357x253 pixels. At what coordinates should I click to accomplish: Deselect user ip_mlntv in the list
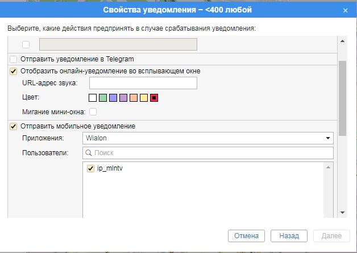click(90, 168)
